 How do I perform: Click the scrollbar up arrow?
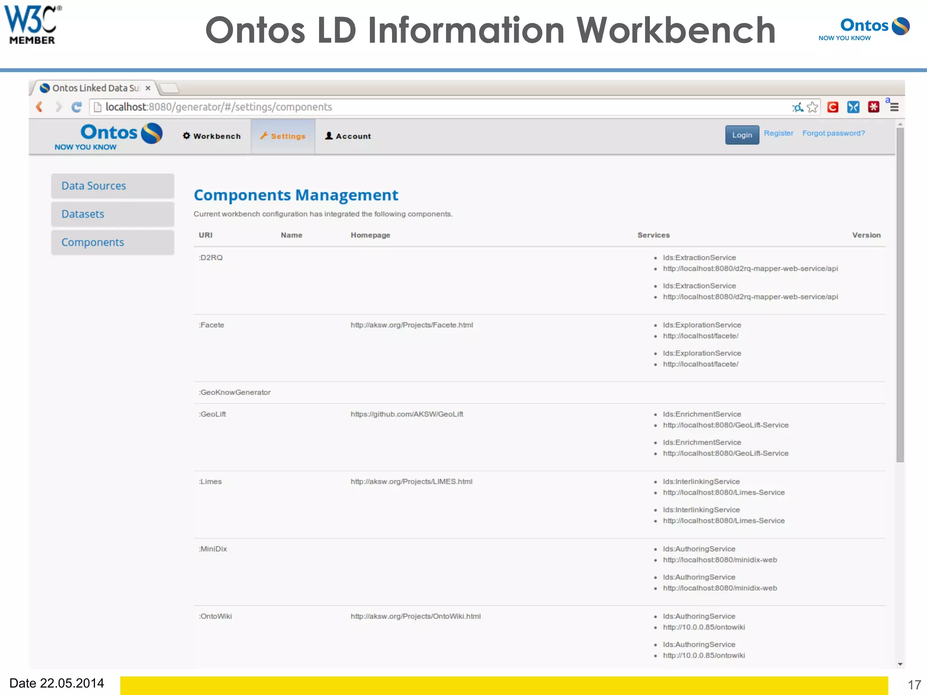(900, 124)
